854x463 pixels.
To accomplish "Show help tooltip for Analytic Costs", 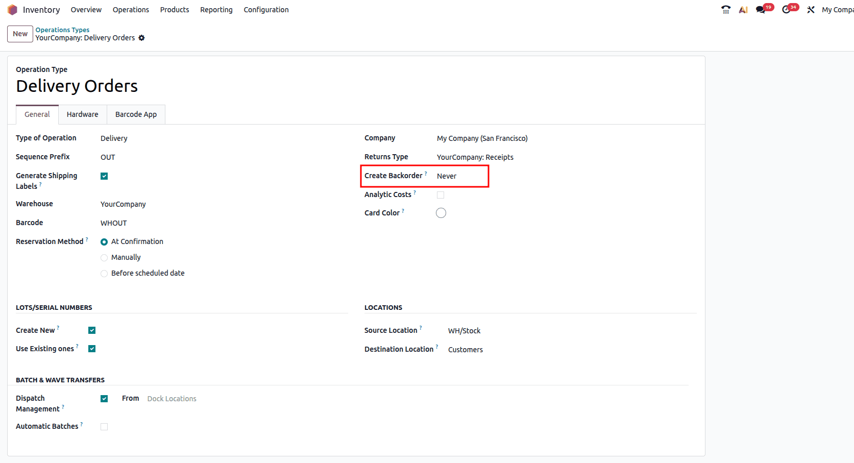I will (x=414, y=192).
